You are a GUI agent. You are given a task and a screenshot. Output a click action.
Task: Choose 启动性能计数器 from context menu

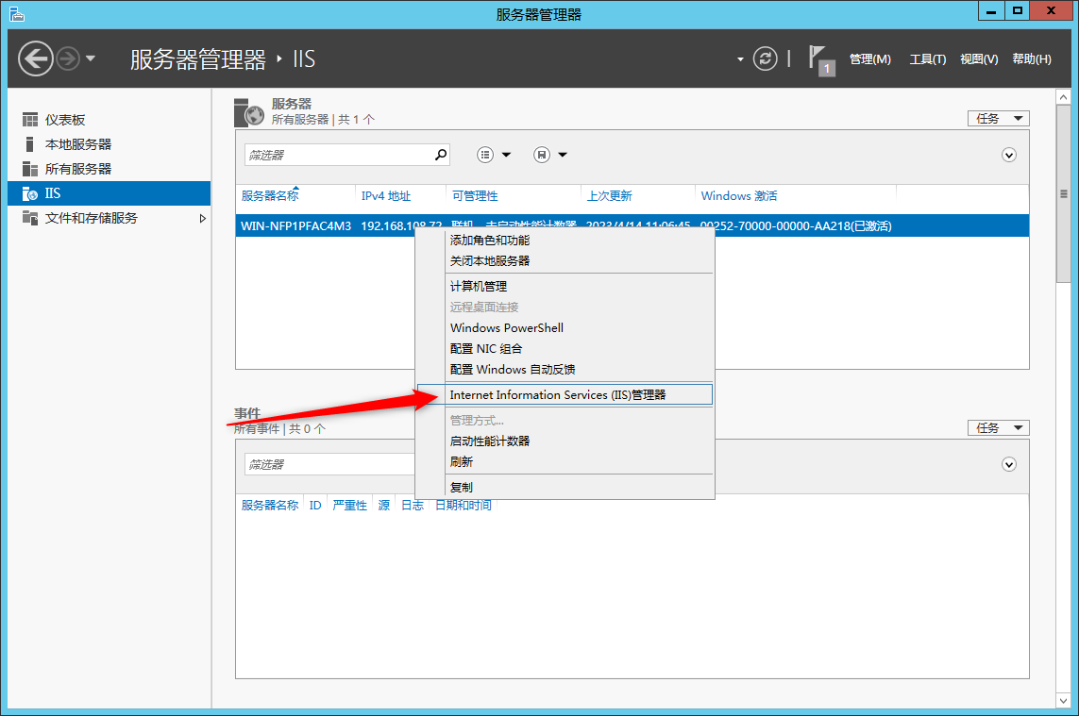pos(565,441)
